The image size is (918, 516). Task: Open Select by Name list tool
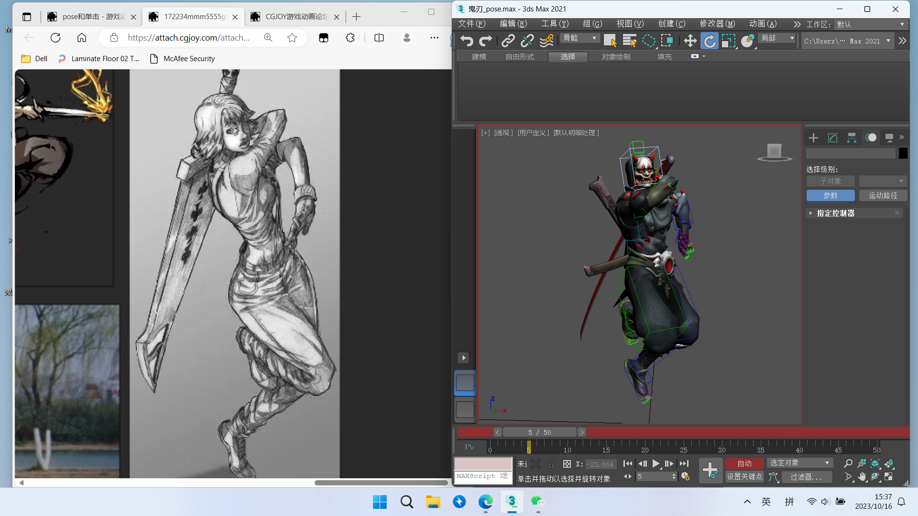point(629,41)
